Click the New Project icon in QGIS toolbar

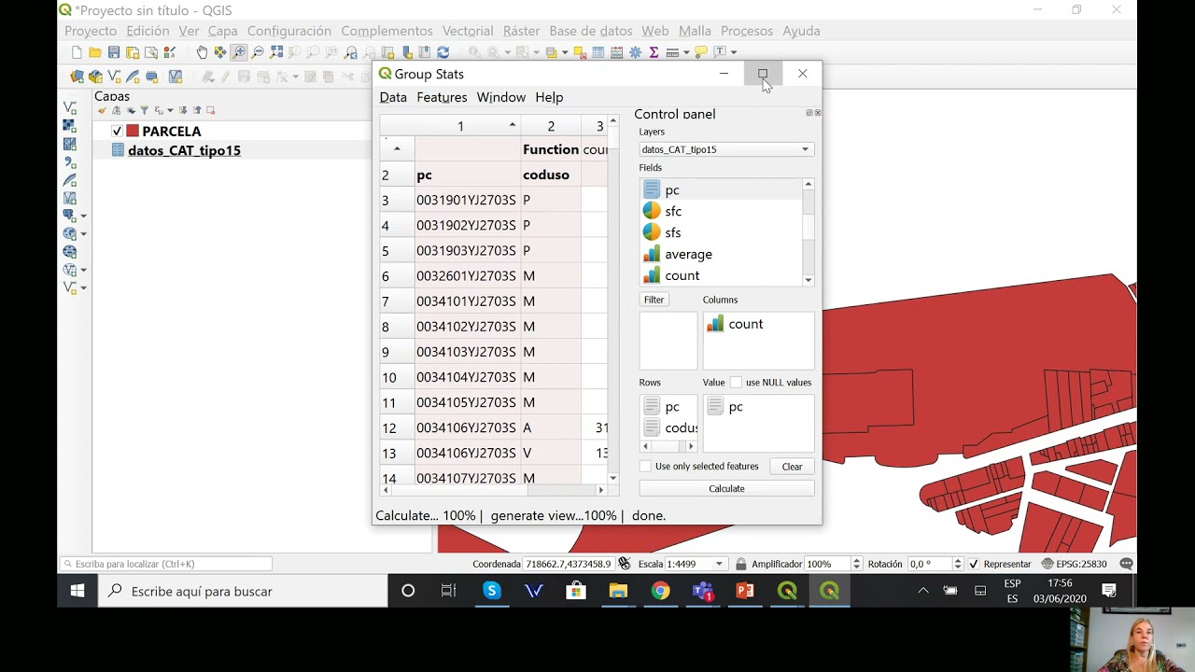click(77, 52)
